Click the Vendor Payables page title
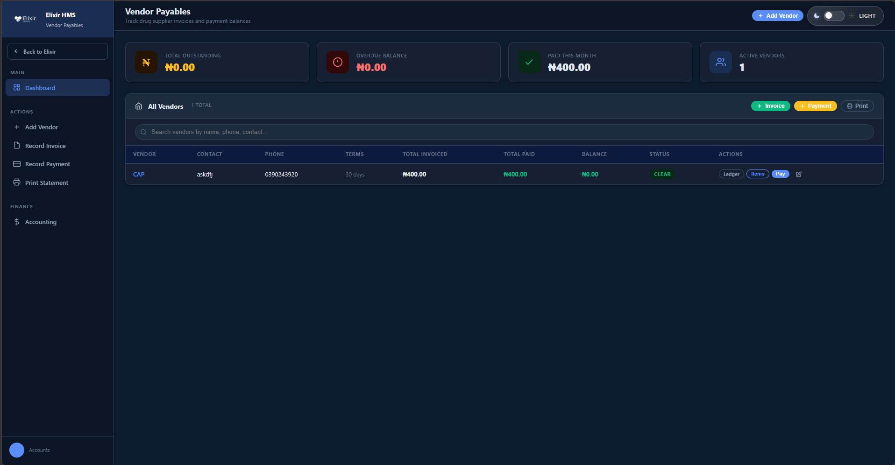 pos(158,12)
